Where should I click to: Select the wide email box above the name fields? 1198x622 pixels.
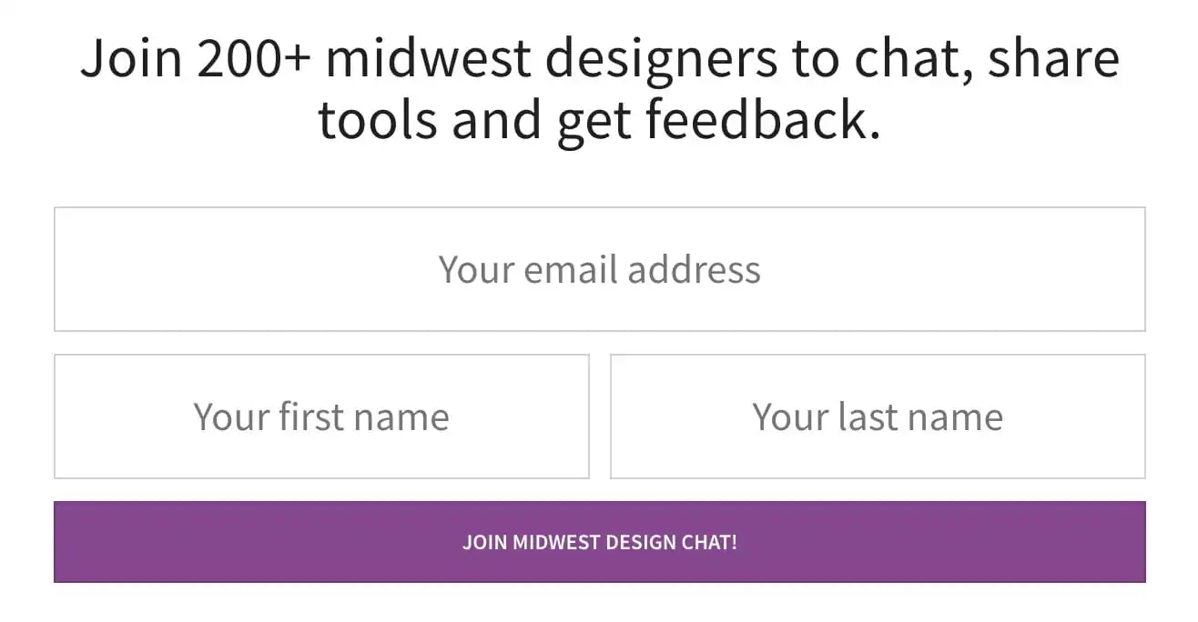click(x=599, y=269)
